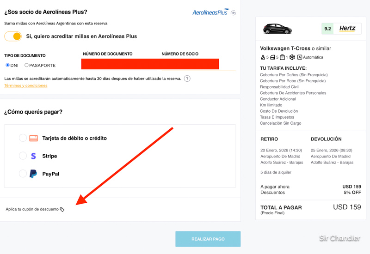Open the Términos y condiciones link

[26, 85]
